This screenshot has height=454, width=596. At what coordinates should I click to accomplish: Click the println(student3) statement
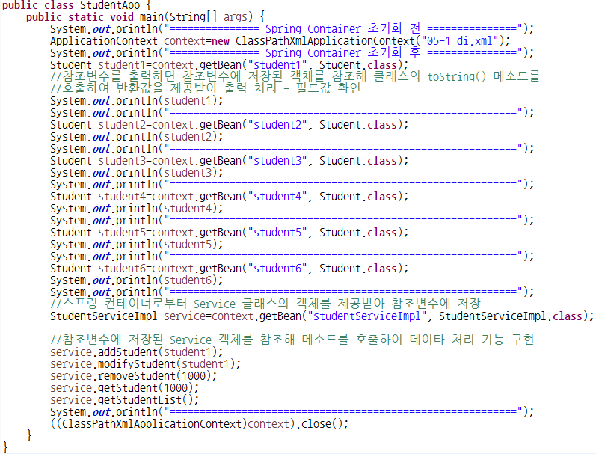(x=136, y=173)
